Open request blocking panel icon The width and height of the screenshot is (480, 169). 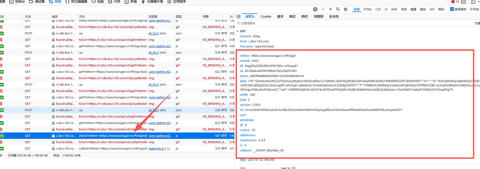pyautogui.click(x=345, y=9)
